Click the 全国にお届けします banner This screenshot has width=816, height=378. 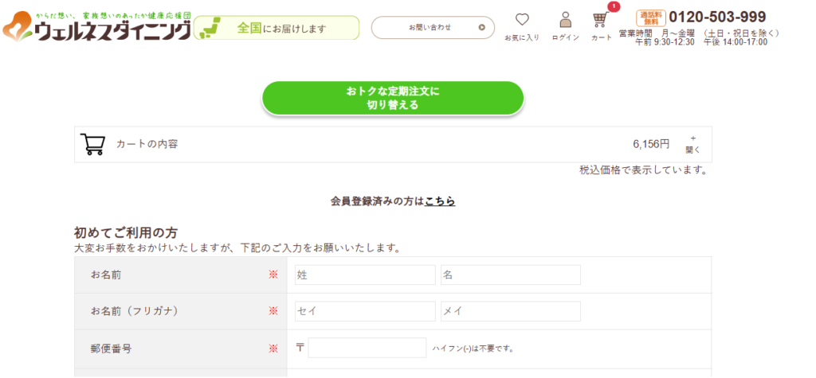click(277, 28)
